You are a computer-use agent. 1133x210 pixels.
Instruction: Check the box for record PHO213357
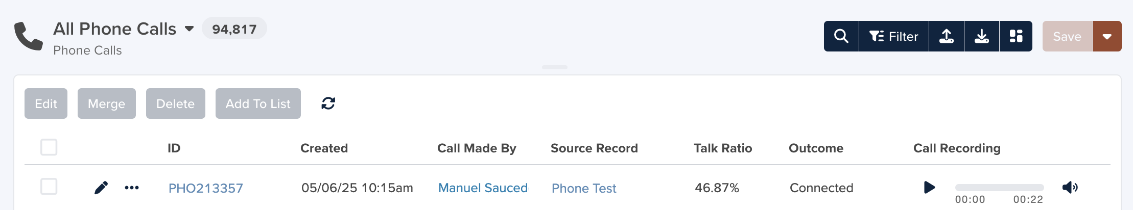pyautogui.click(x=49, y=187)
